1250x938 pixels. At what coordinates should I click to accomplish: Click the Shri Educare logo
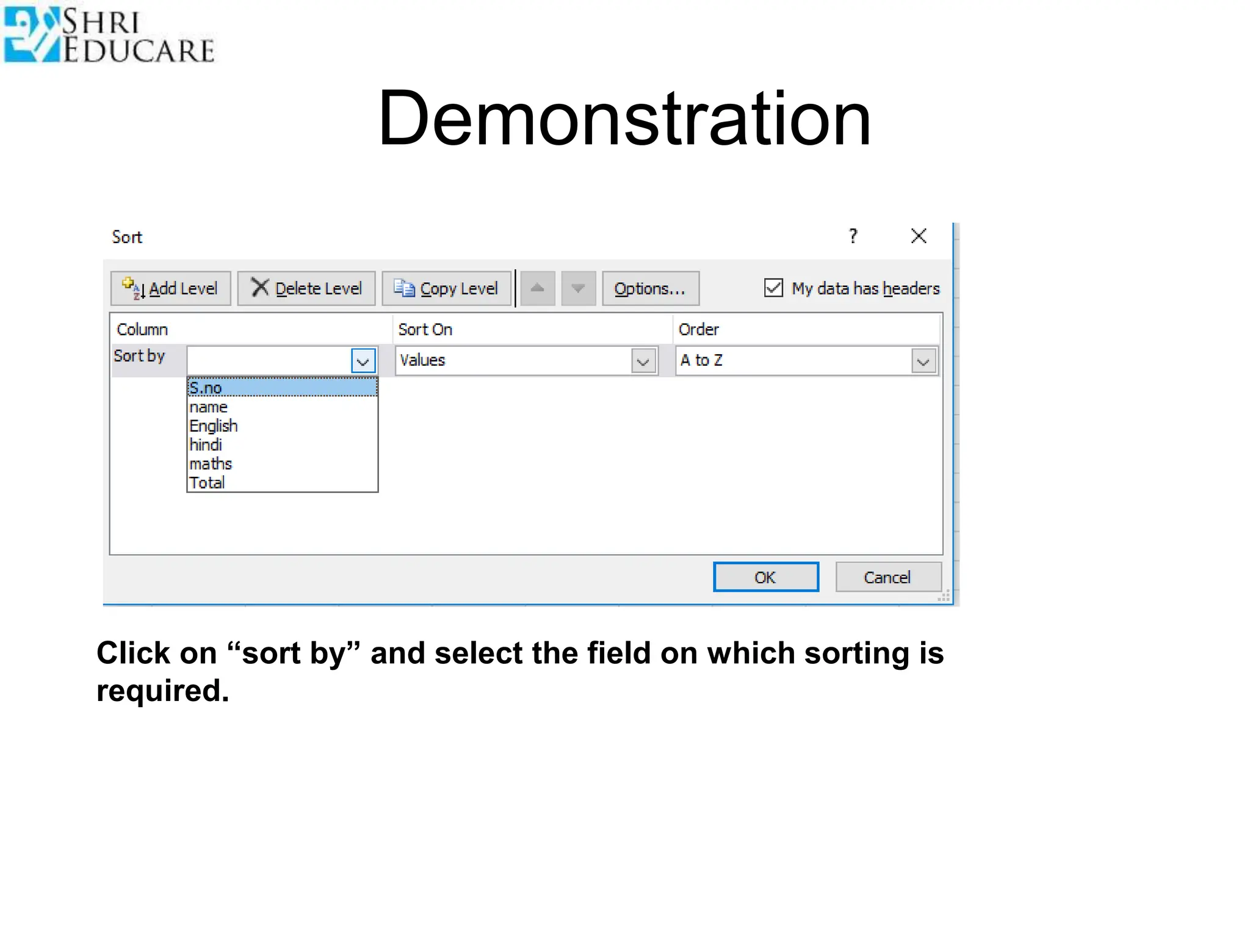click(109, 35)
